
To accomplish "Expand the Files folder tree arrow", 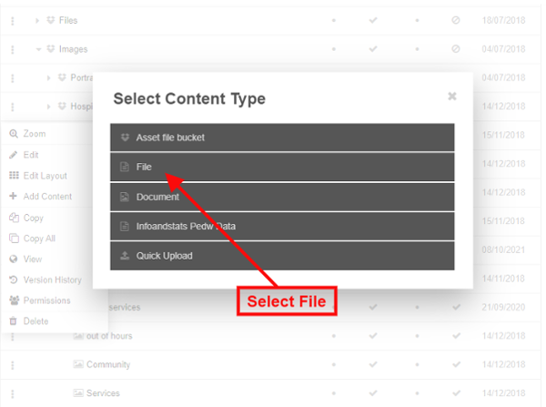I will 37,21.
